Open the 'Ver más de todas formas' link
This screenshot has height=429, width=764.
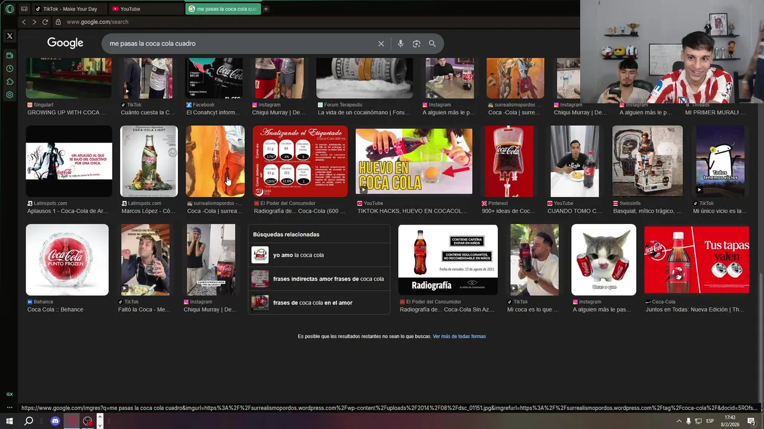click(459, 337)
